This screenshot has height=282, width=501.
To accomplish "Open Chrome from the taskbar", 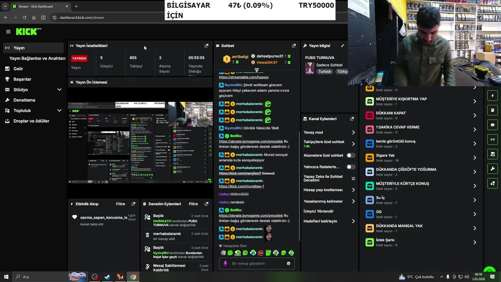I will [133, 277].
